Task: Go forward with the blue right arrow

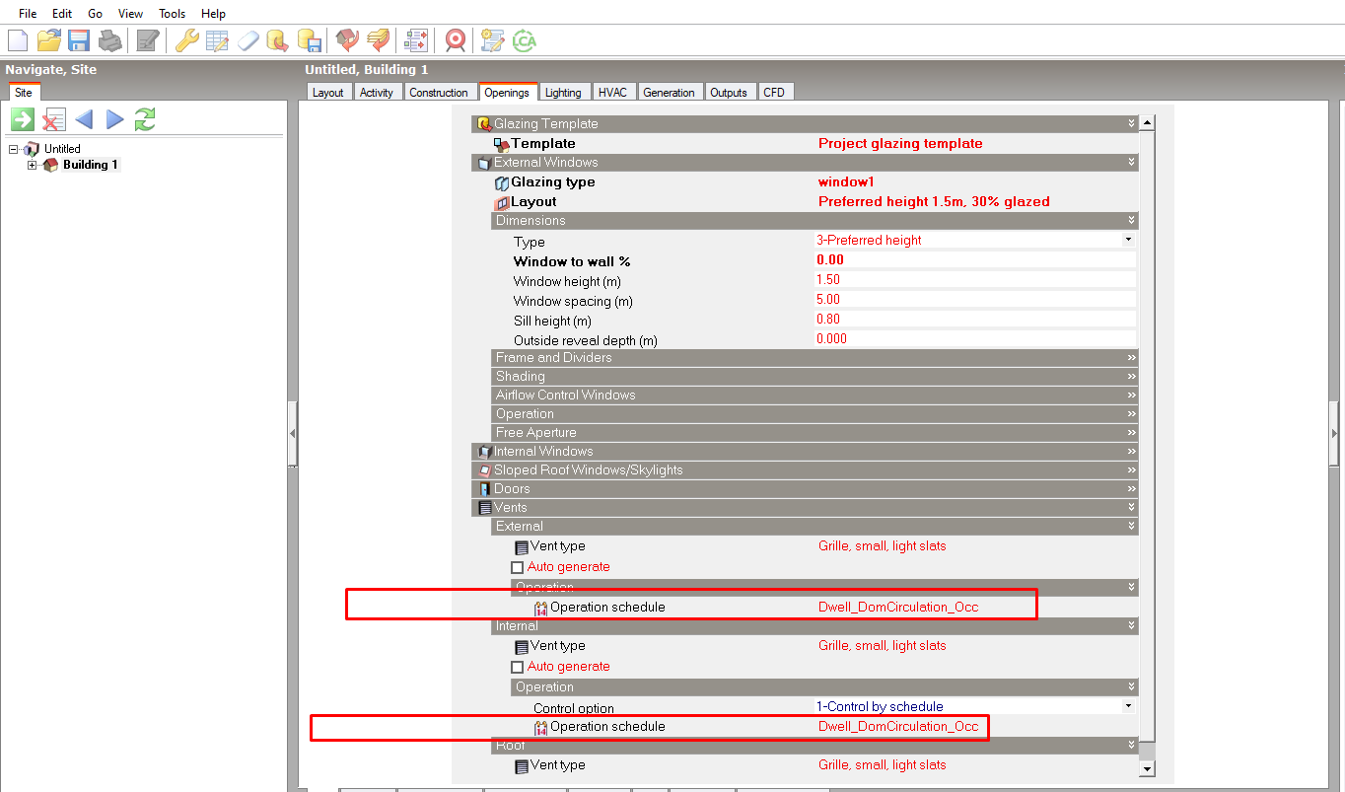Action: coord(114,119)
